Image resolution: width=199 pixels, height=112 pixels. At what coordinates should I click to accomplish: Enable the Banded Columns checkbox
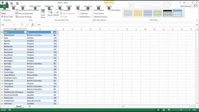pyautogui.click(x=93, y=16)
